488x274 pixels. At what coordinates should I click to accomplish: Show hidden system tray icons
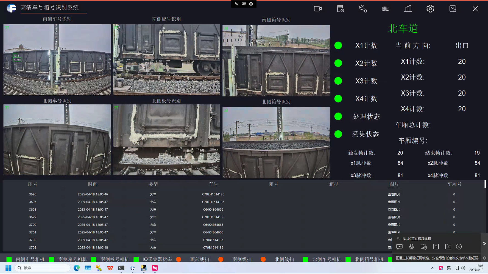(x=433, y=268)
